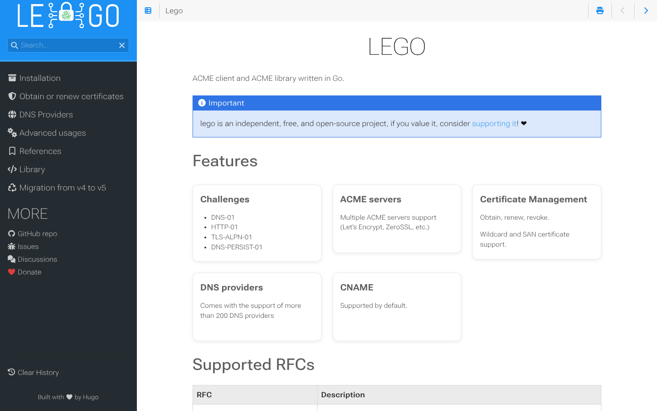Open Obtain or renew certificates page
Viewport: 657px width, 411px height.
tap(71, 96)
